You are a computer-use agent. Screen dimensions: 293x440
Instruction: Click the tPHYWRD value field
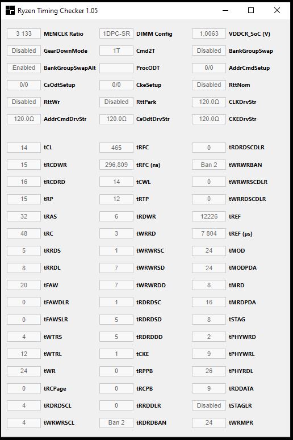pyautogui.click(x=209, y=337)
